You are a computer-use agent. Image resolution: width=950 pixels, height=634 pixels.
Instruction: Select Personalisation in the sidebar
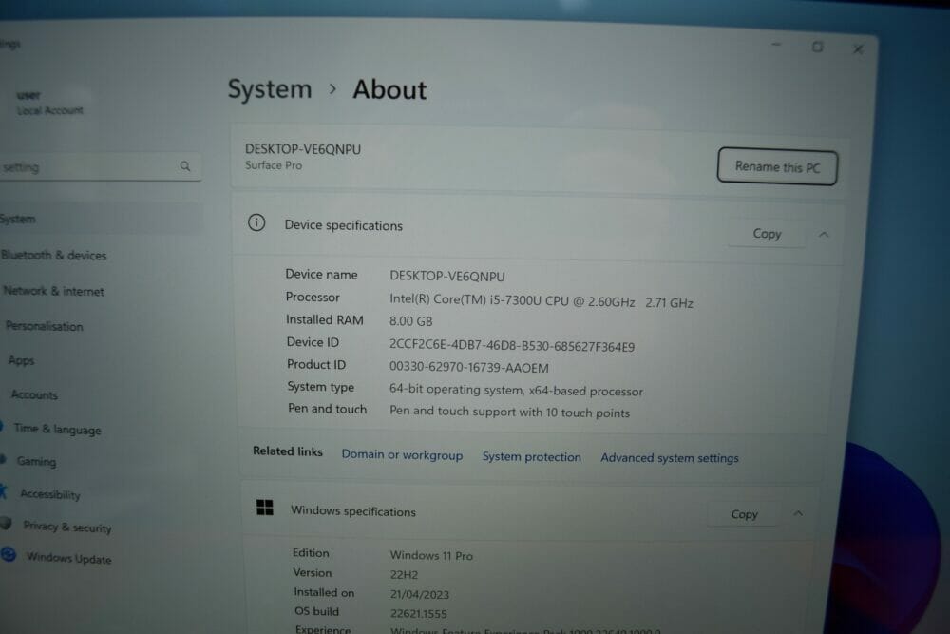pos(45,326)
